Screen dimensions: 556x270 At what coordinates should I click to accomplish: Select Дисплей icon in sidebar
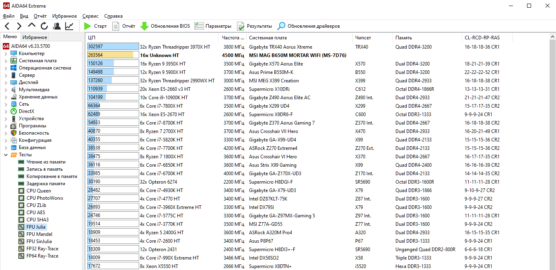(x=14, y=82)
